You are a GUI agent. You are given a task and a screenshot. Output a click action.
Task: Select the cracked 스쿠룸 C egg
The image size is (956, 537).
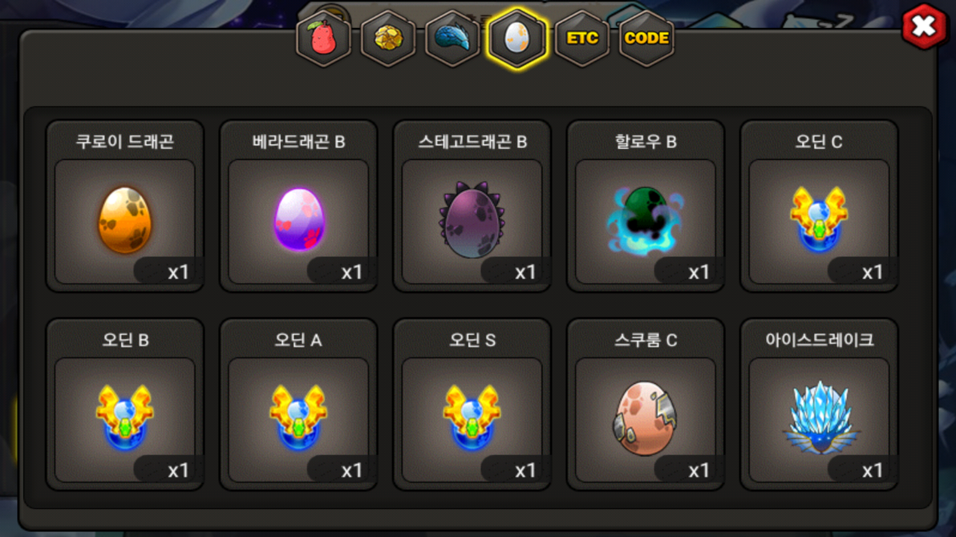[x=645, y=419]
